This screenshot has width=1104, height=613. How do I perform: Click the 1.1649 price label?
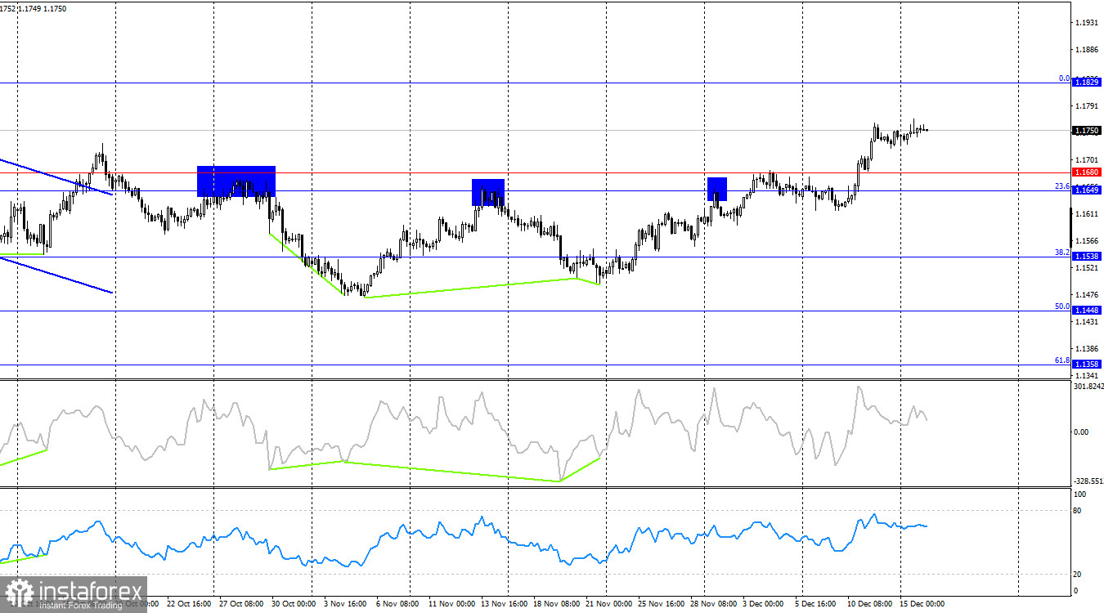[1087, 190]
